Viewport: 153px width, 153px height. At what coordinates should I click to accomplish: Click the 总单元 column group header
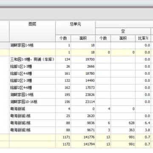(75, 28)
